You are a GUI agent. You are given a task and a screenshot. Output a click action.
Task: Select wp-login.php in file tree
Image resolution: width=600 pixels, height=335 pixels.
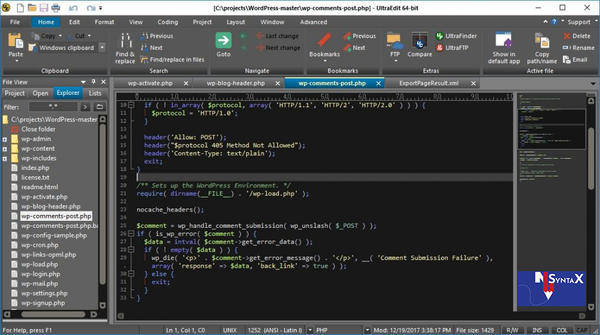tap(40, 274)
